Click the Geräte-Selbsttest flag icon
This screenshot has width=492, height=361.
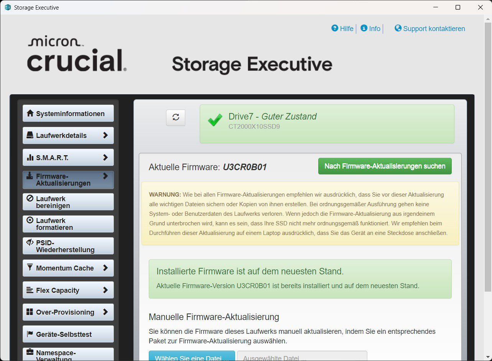pos(30,334)
